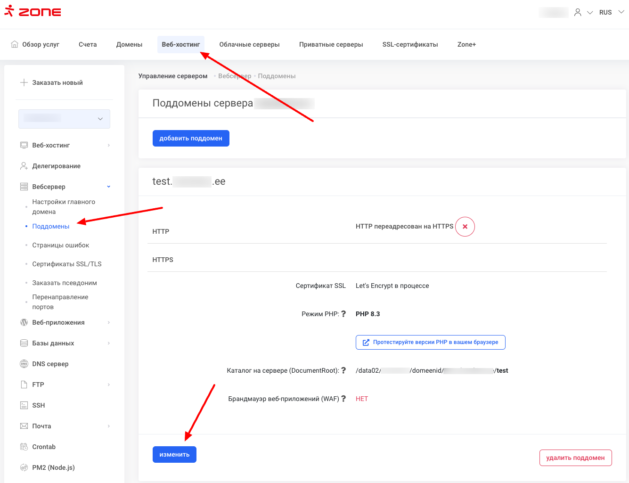This screenshot has height=483, width=629.
Task: Click the добавить поддомен button
Action: [191, 139]
